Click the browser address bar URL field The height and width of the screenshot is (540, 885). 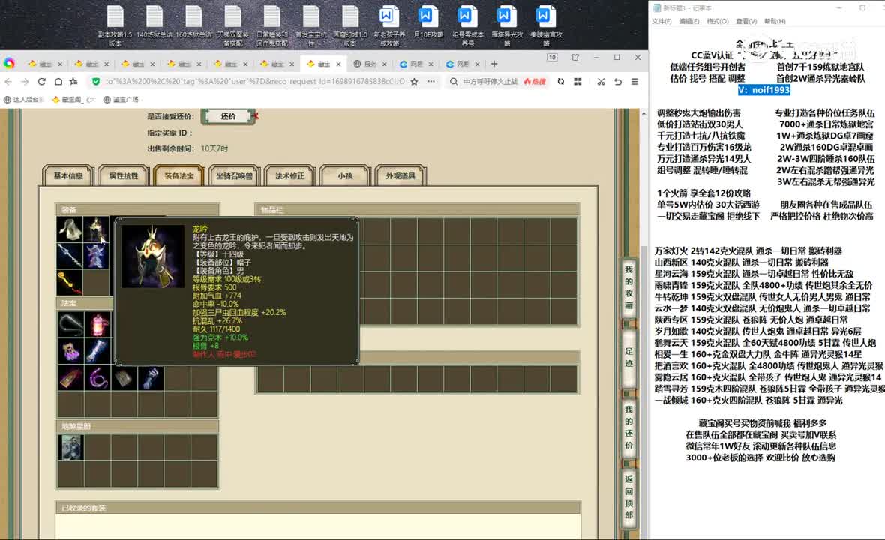coord(255,81)
